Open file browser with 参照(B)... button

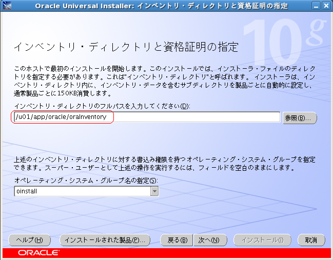pyautogui.click(x=300, y=118)
